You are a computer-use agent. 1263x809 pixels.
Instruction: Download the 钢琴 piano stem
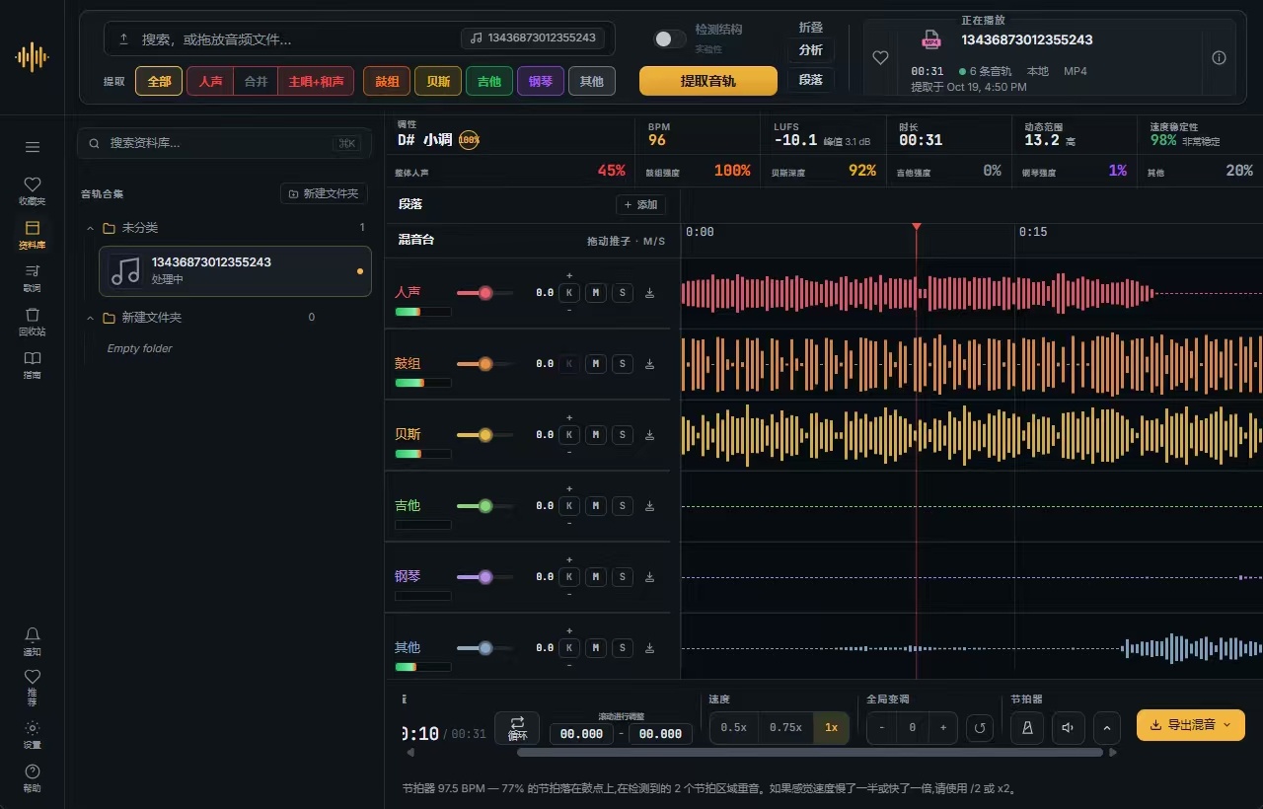(x=649, y=577)
